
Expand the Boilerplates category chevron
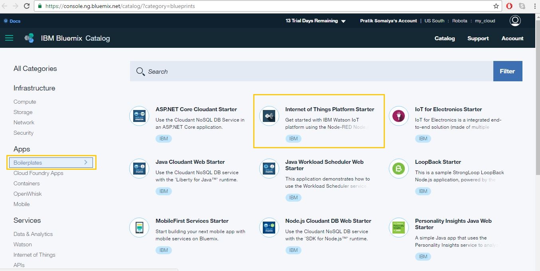click(86, 163)
